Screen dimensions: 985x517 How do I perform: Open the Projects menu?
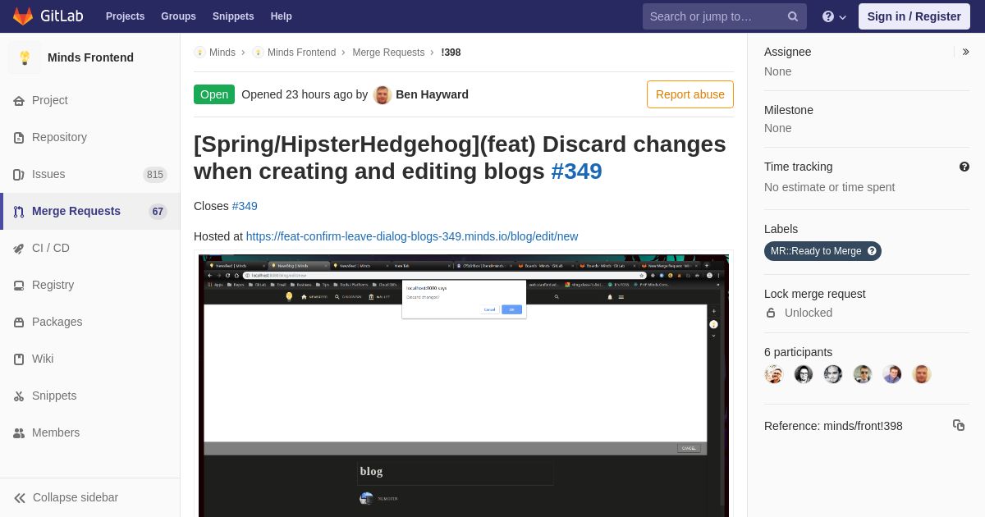pyautogui.click(x=125, y=16)
